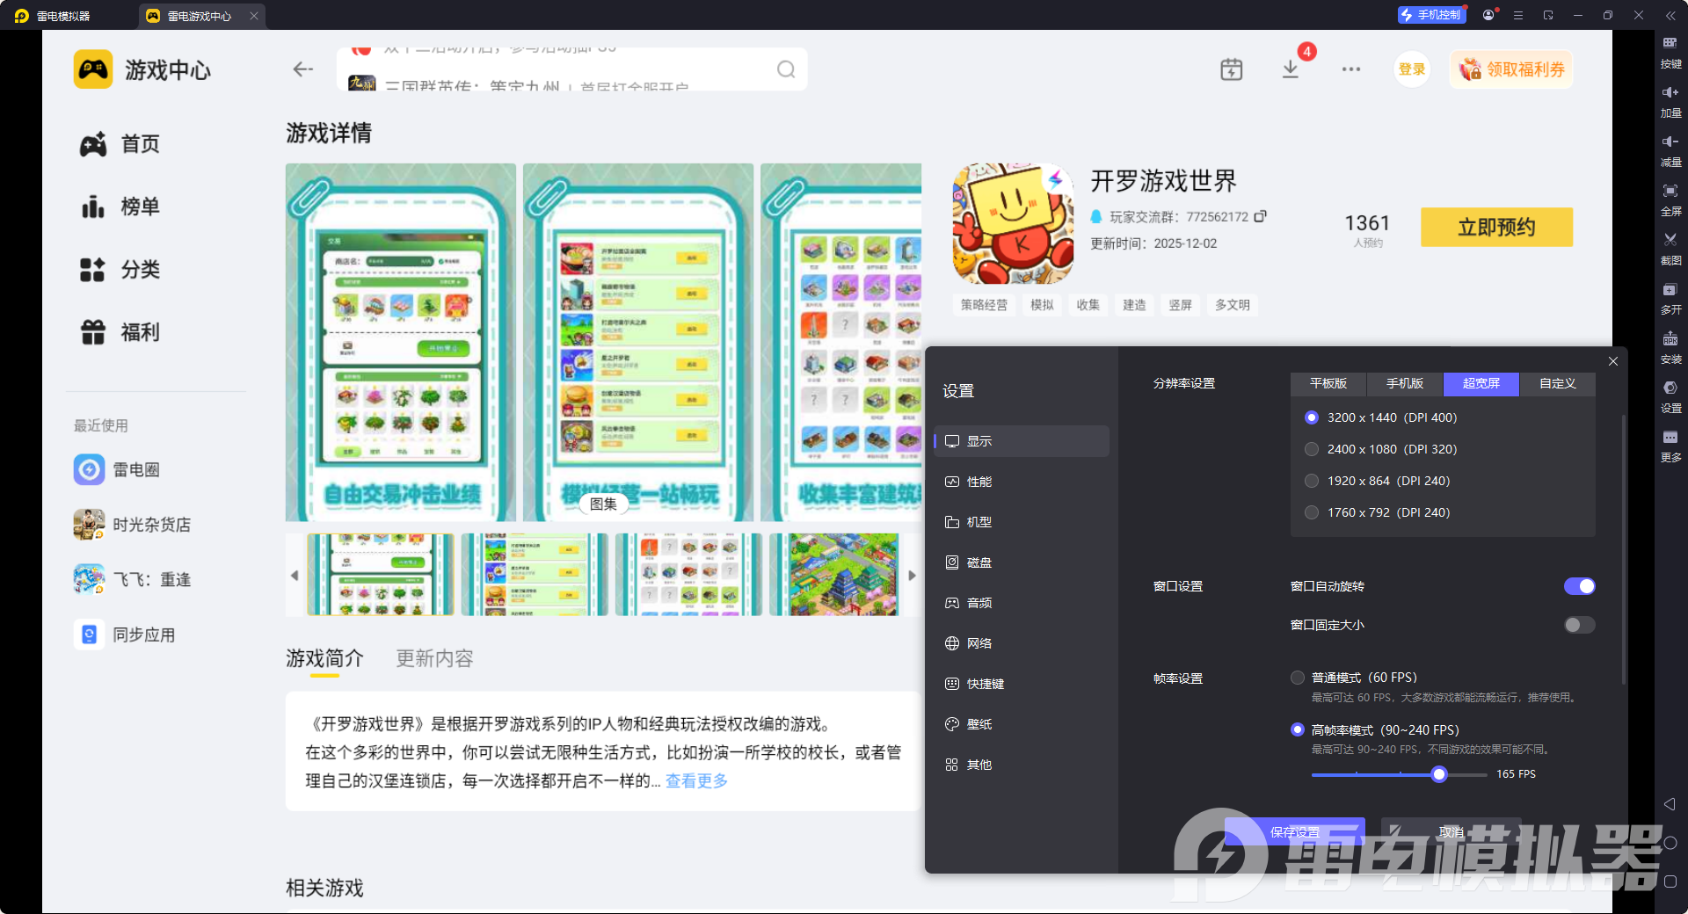Toggle the 窗口自动旋转 switch
This screenshot has width=1688, height=914.
[x=1579, y=586]
